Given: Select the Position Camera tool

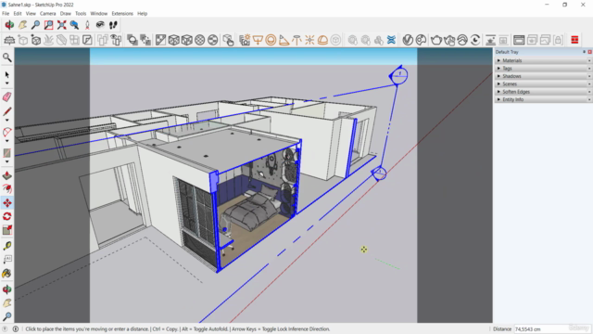Looking at the screenshot, I should [87, 25].
